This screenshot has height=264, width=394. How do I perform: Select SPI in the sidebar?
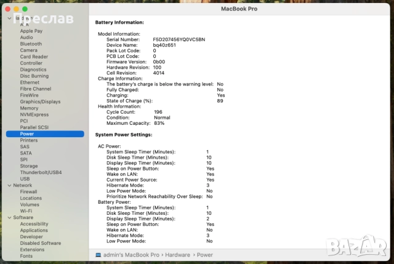(23, 159)
